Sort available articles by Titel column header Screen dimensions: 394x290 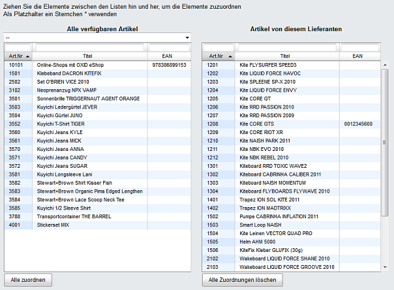(89, 56)
